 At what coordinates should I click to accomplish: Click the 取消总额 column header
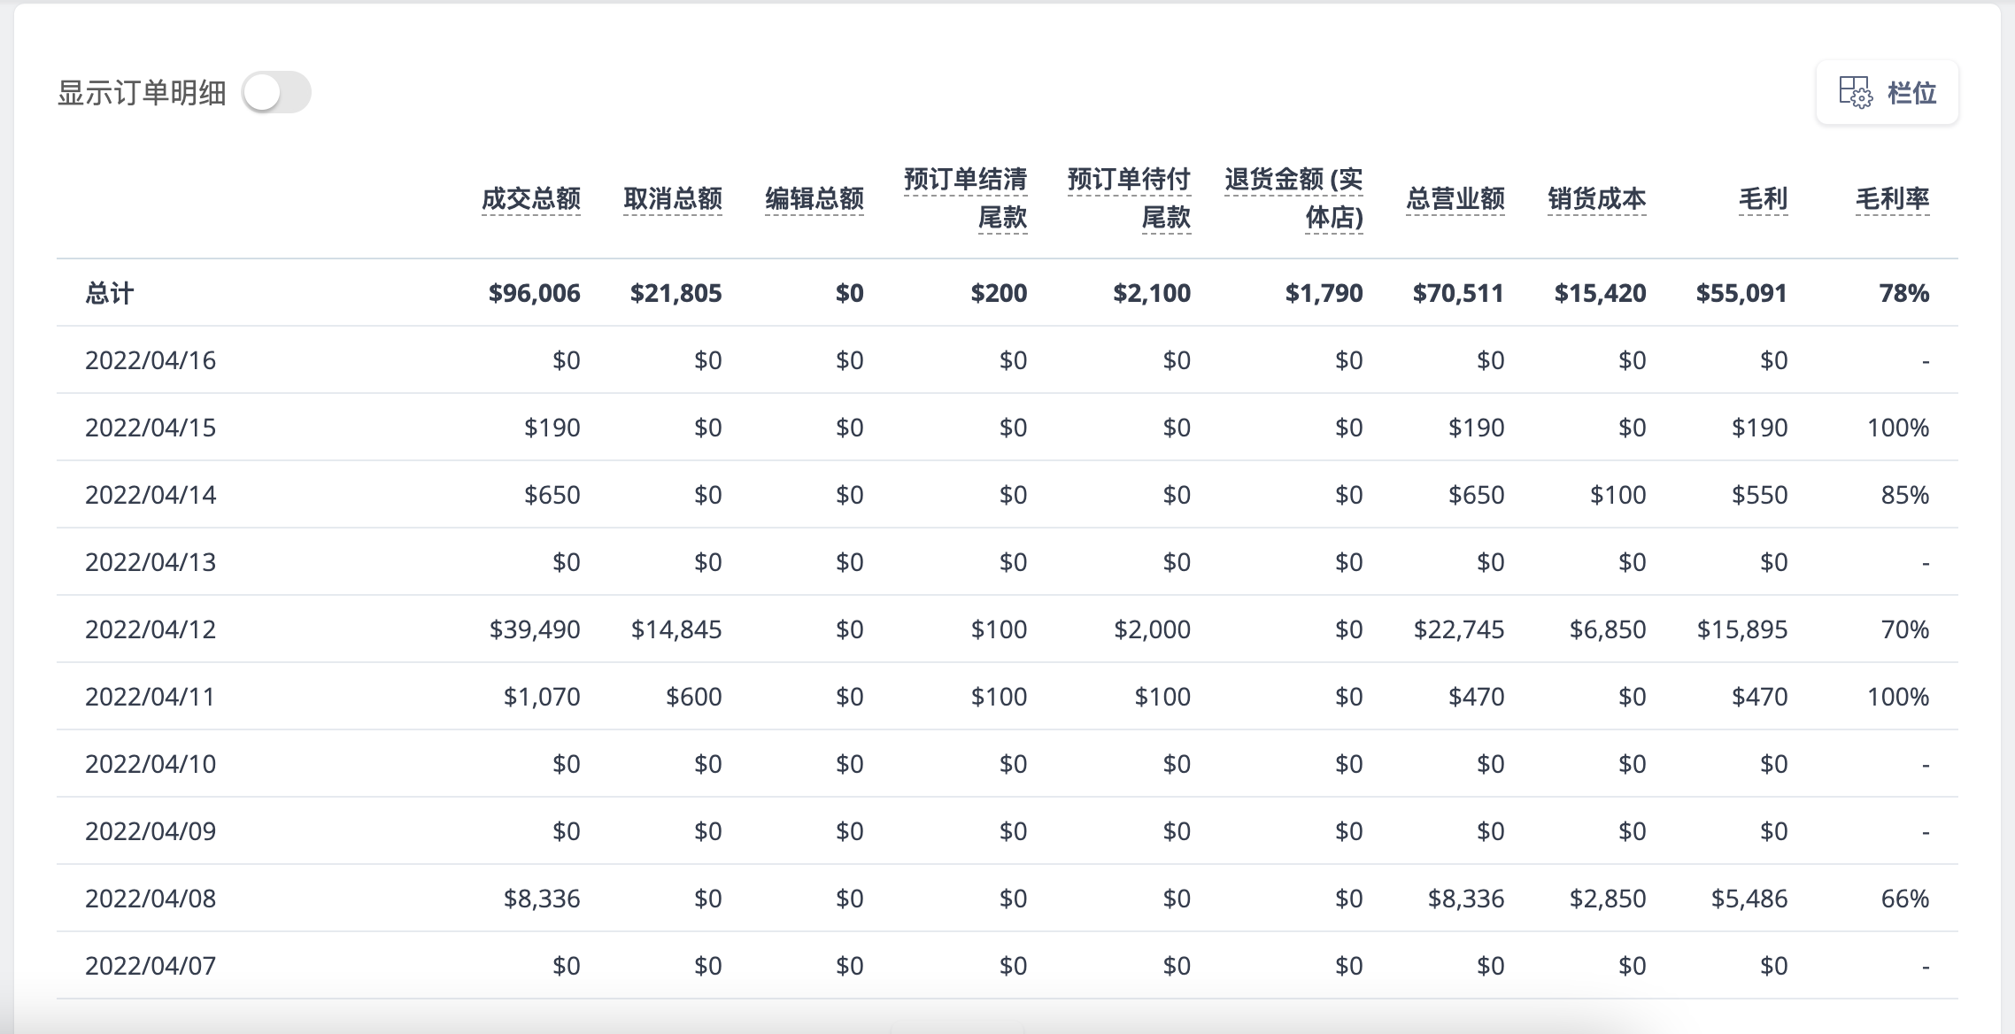pyautogui.click(x=673, y=198)
